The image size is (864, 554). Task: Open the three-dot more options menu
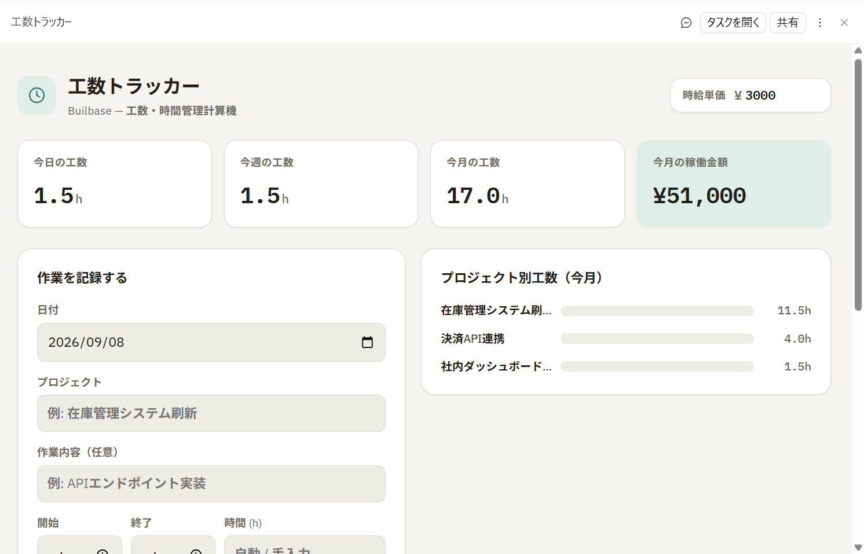tap(820, 23)
